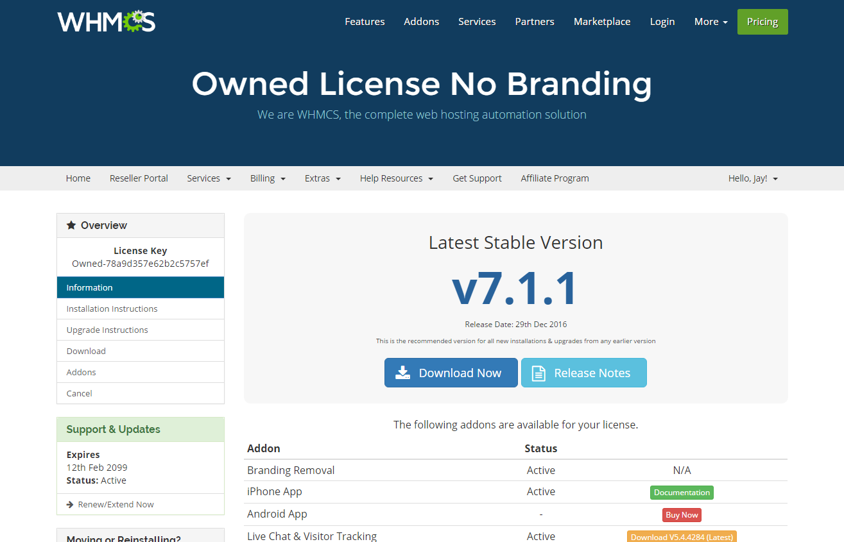Select Addons in the Overview sidebar
Image resolution: width=844 pixels, height=542 pixels.
coord(141,372)
